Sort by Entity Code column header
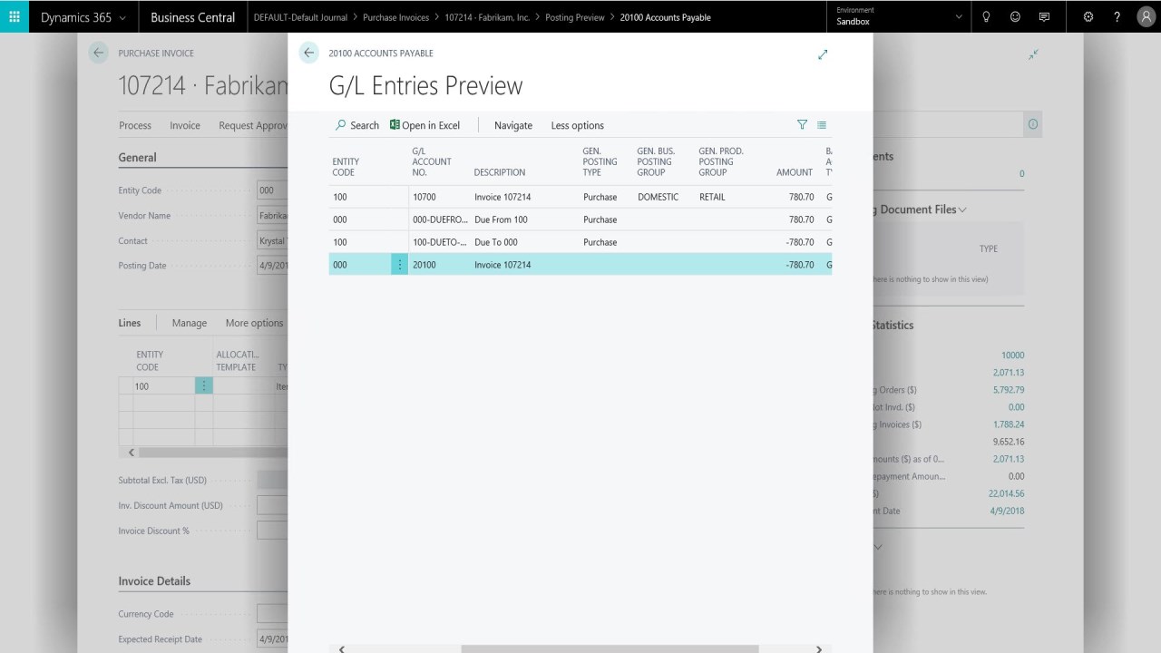The image size is (1161, 653). click(346, 167)
